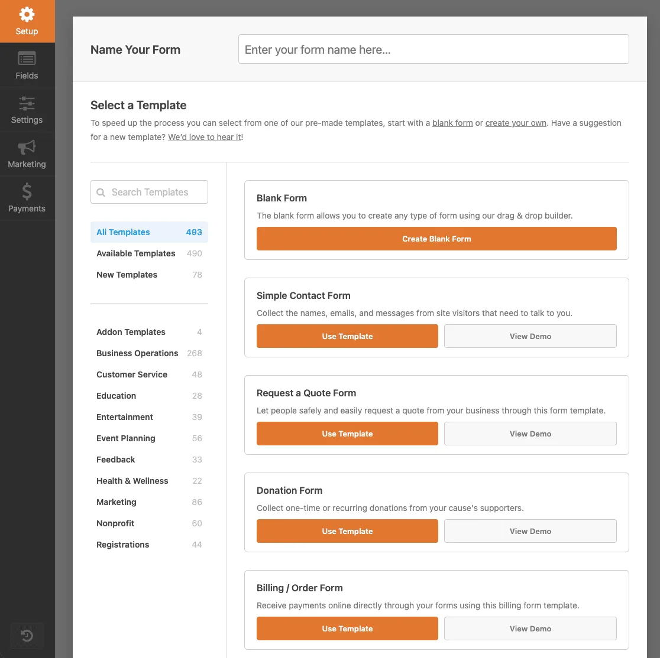Open the We'd love to hear it link
Image resolution: width=660 pixels, height=658 pixels.
(205, 137)
